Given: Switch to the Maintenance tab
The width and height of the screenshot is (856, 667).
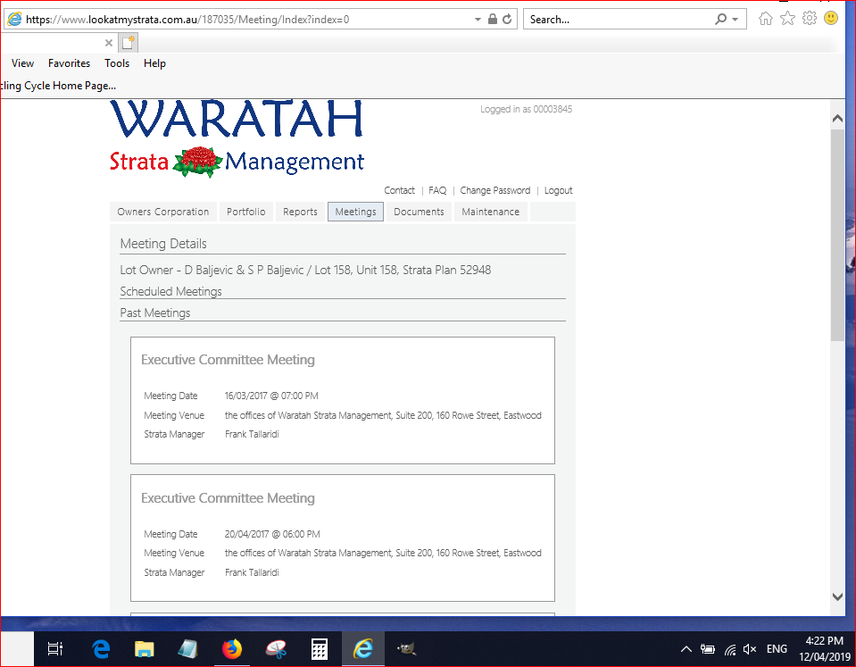Looking at the screenshot, I should click(490, 212).
